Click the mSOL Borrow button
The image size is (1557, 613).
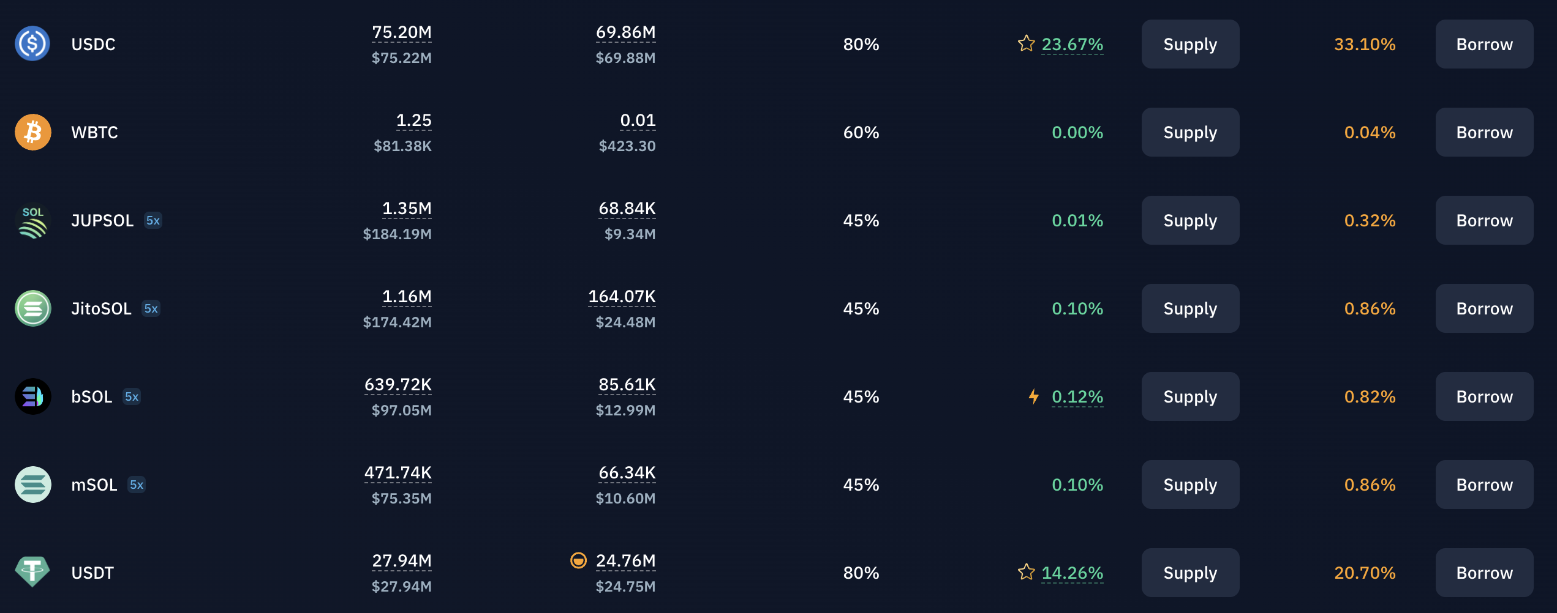point(1484,485)
